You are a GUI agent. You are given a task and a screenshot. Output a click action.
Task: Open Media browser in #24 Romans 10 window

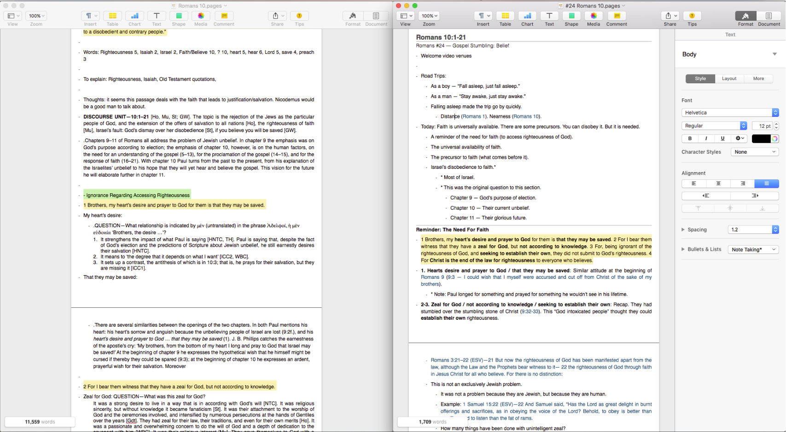[594, 16]
